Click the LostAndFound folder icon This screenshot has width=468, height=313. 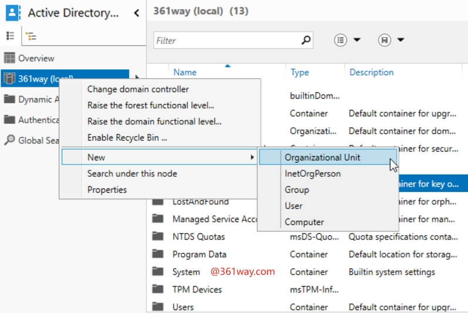[x=157, y=201]
